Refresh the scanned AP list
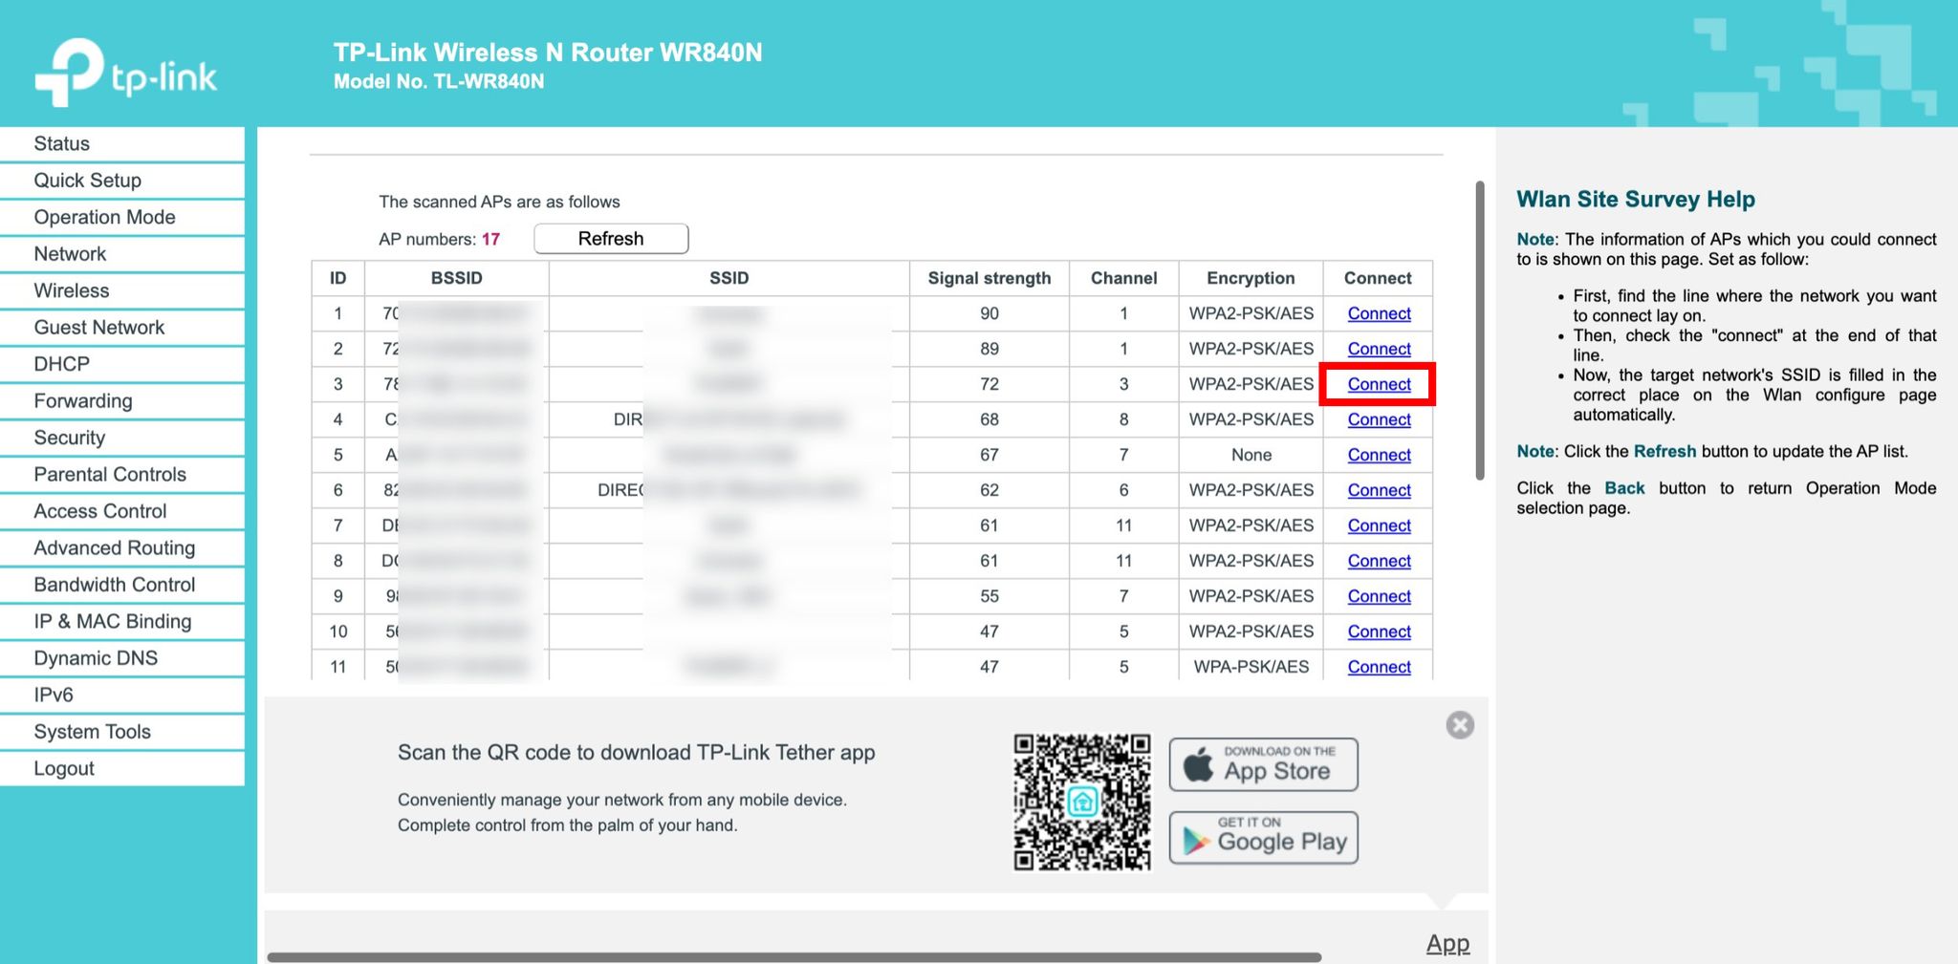 611,239
